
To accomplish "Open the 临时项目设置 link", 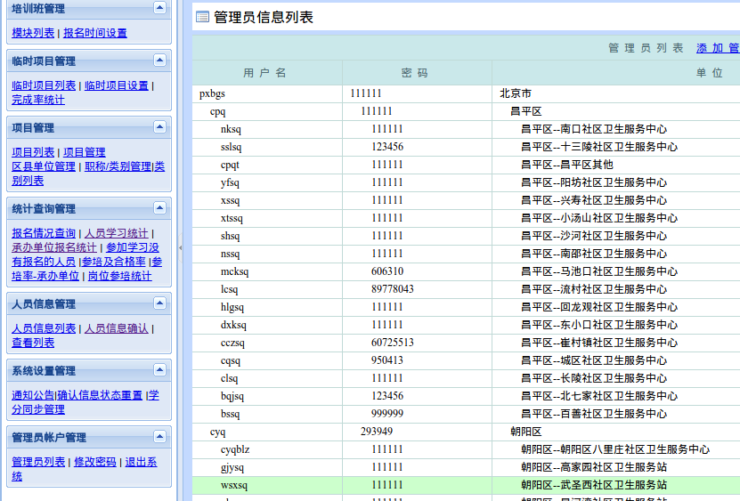I will pyautogui.click(x=117, y=85).
